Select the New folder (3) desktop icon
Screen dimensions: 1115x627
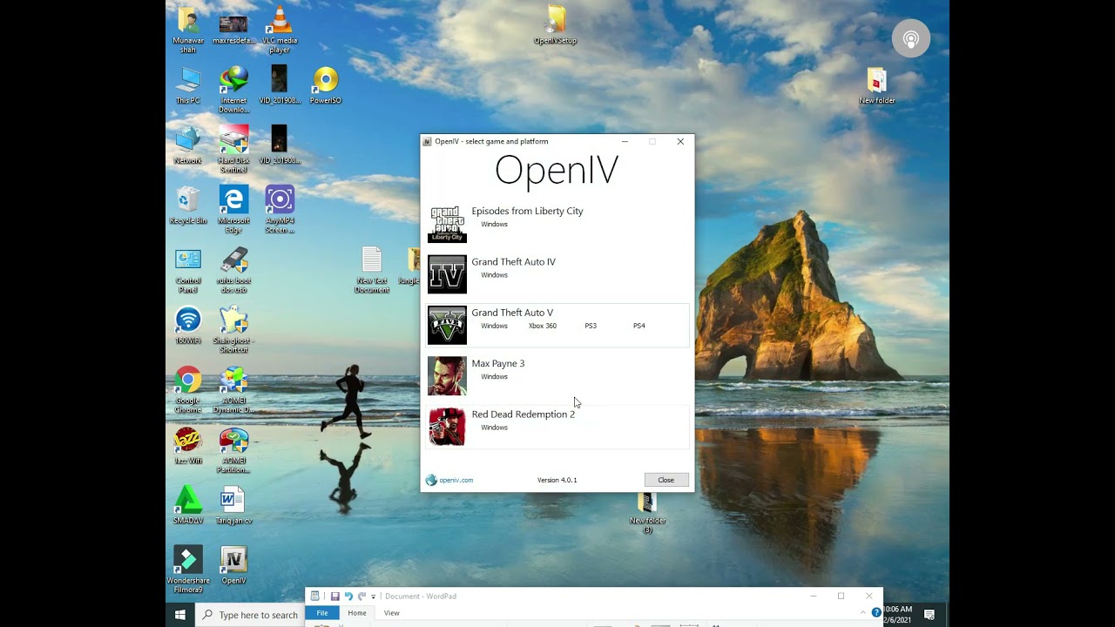click(x=647, y=514)
